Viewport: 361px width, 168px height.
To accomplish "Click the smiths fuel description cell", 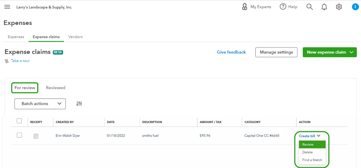I will (x=150, y=135).
